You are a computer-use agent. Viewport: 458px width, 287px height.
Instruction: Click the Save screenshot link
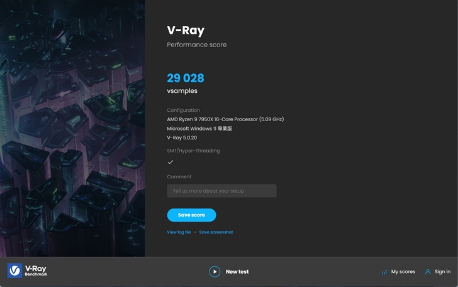coord(216,232)
